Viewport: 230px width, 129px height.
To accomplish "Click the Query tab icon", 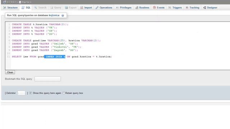I will tap(52, 8).
